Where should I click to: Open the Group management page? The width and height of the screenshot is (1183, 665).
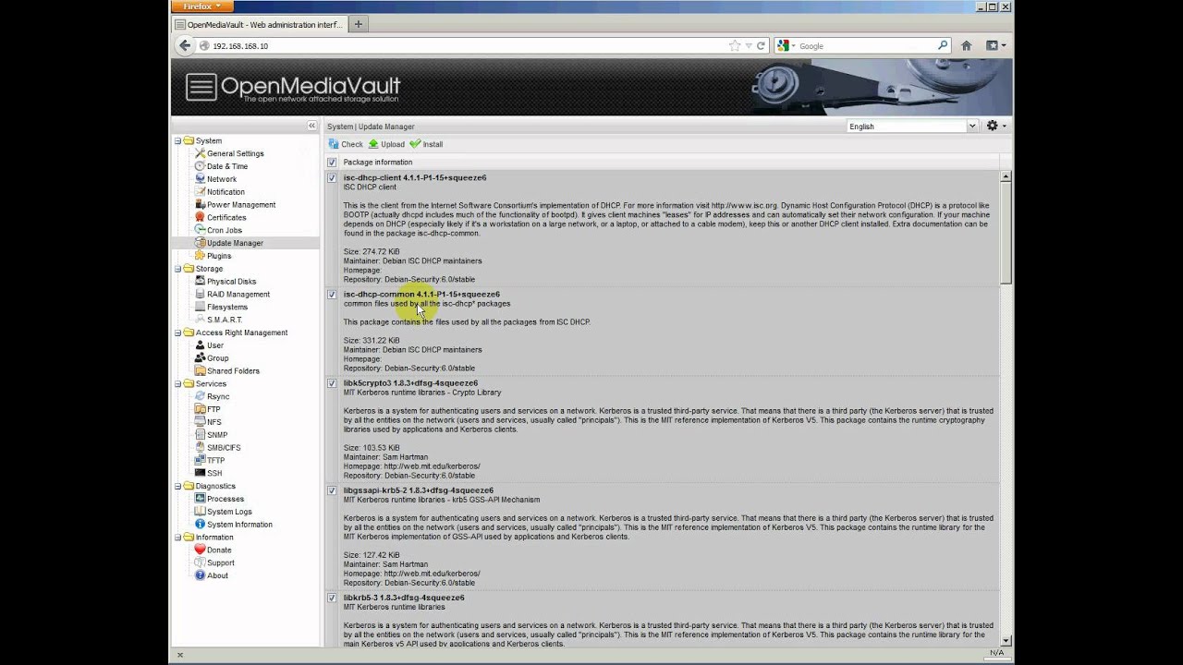(x=217, y=358)
